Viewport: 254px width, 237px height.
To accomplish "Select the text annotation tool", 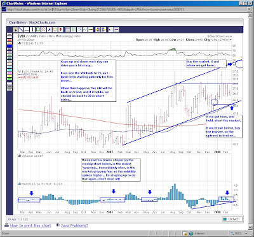I will (x=50, y=29).
